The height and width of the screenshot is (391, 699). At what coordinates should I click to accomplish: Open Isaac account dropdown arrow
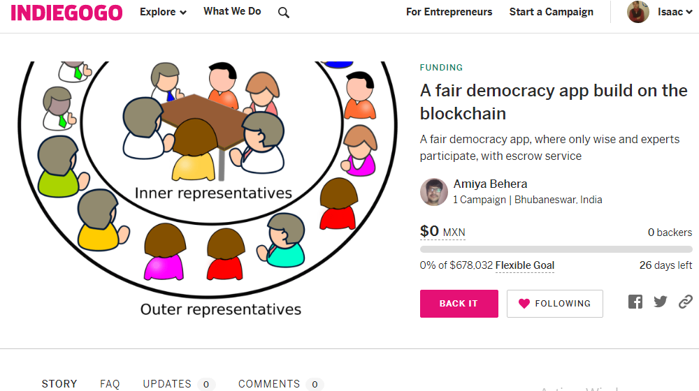(x=689, y=13)
